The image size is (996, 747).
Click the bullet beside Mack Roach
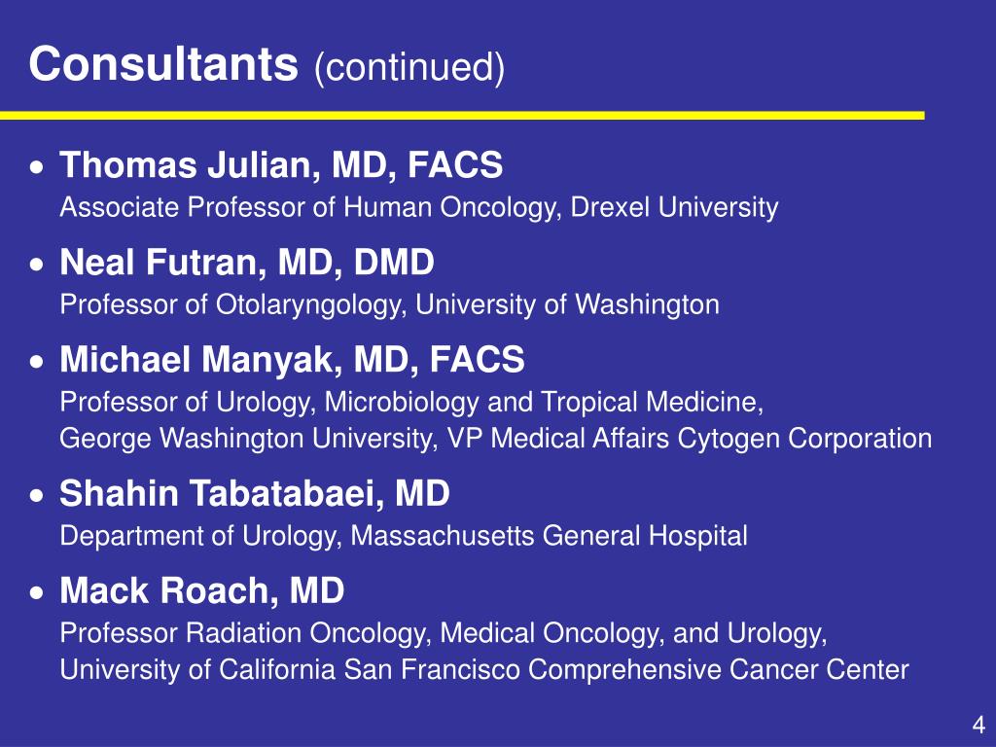click(38, 593)
